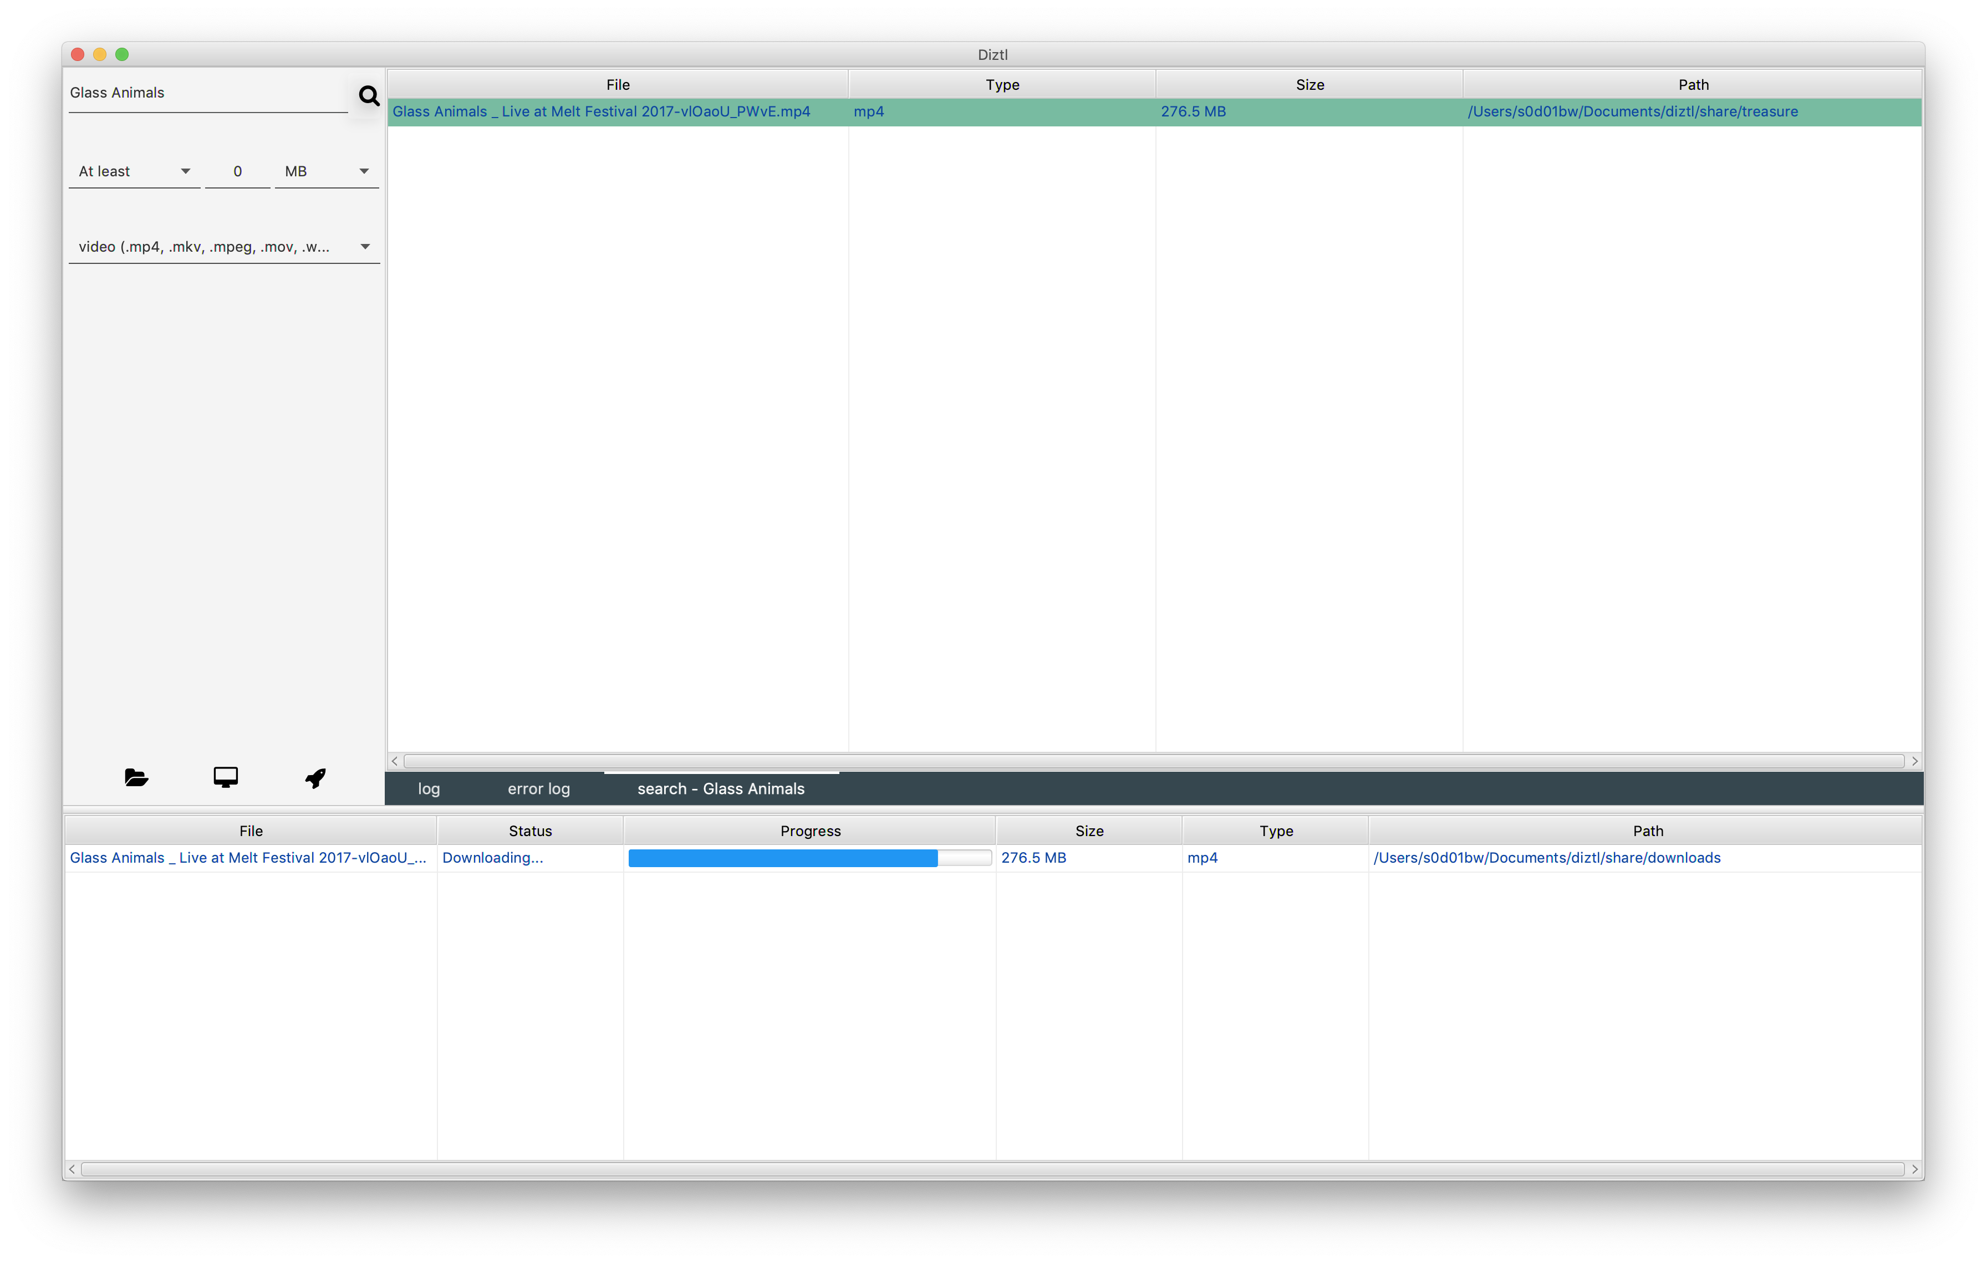Click right arrow of bottom scrollbar
The width and height of the screenshot is (1987, 1263).
tap(1914, 1169)
